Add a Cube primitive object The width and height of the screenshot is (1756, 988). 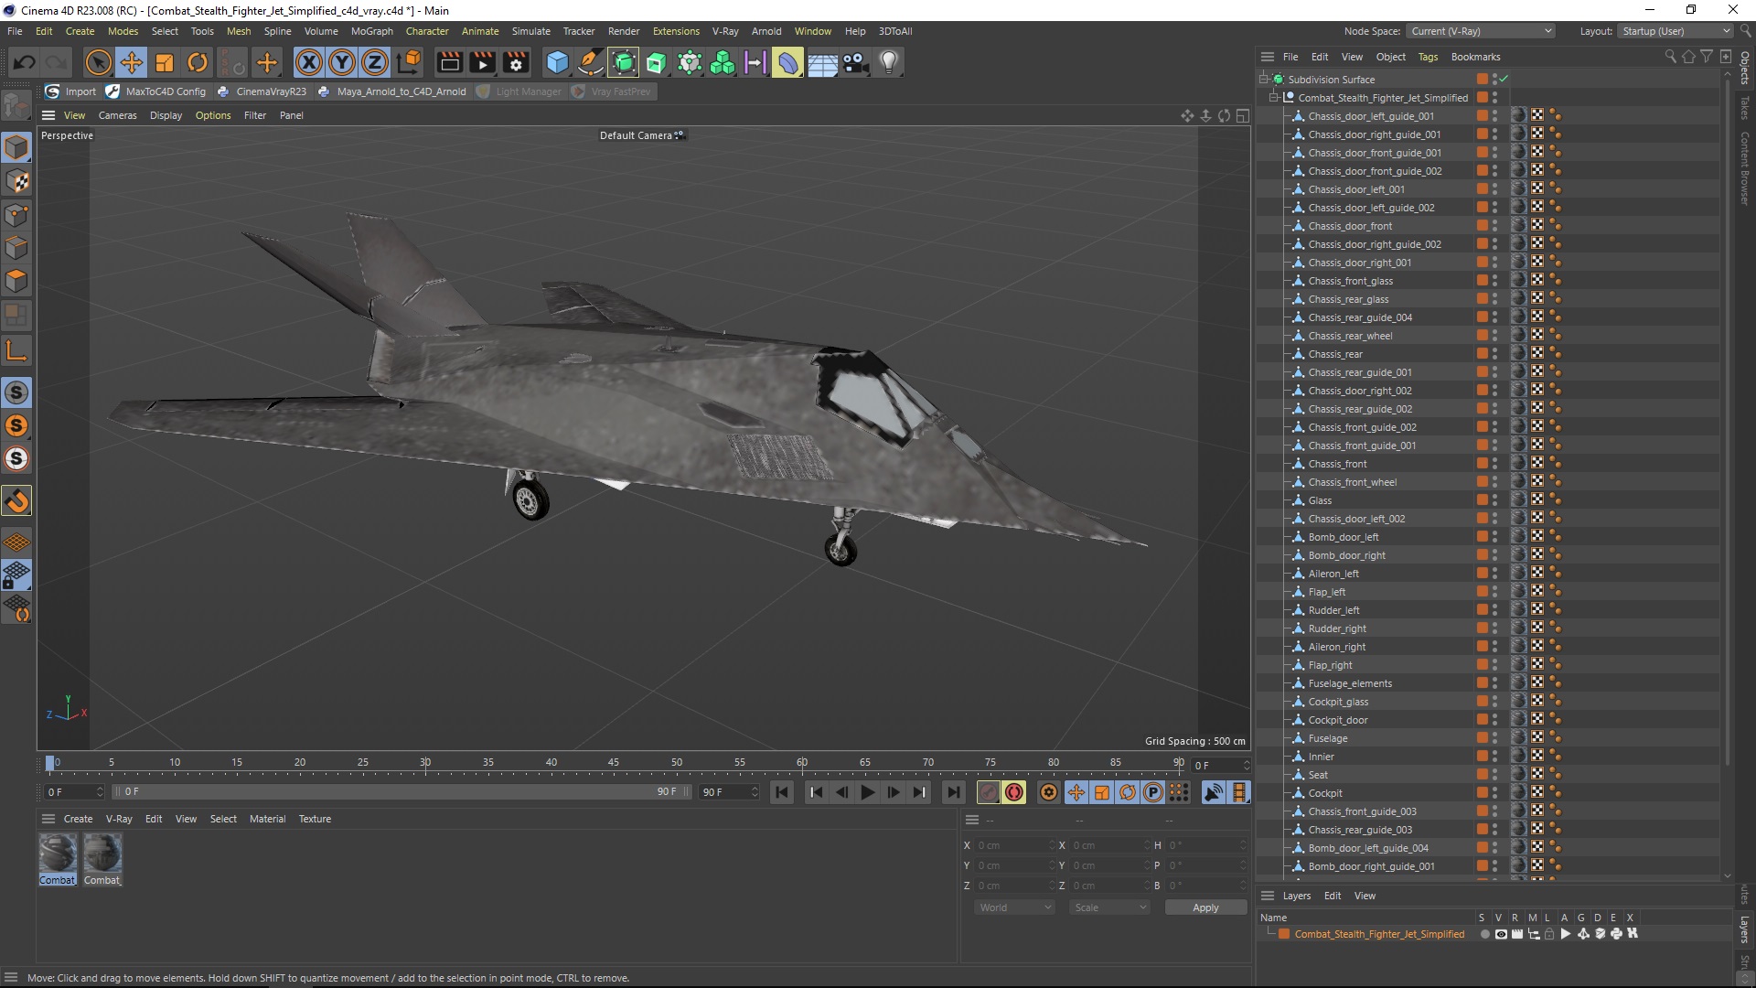coord(557,62)
